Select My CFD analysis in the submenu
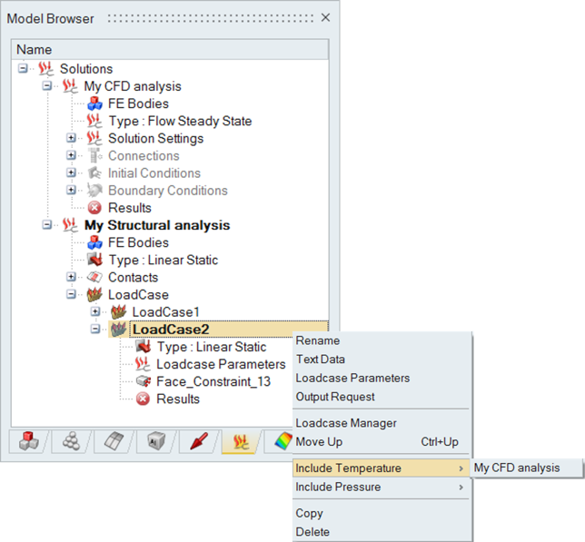This screenshot has height=542, width=585. click(x=527, y=468)
